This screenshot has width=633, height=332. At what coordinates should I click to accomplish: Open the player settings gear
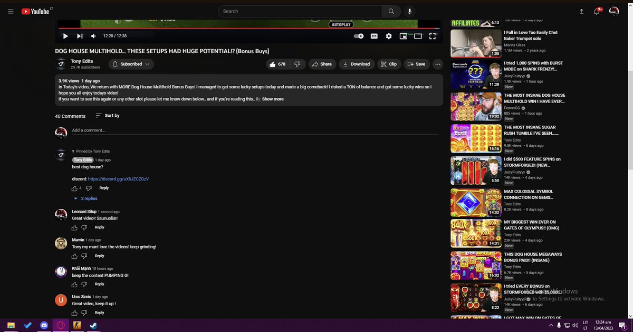(x=389, y=36)
